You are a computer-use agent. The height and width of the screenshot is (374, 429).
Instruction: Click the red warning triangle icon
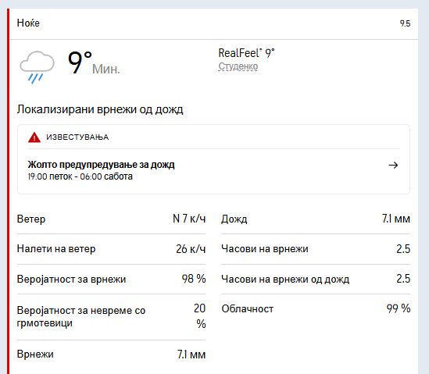click(x=34, y=137)
